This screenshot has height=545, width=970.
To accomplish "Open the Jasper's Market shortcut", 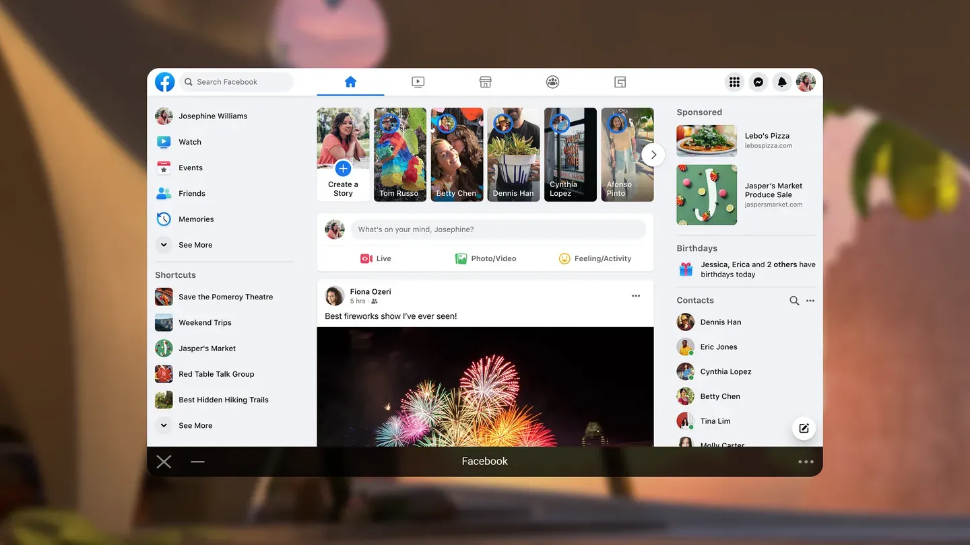I will pos(206,349).
